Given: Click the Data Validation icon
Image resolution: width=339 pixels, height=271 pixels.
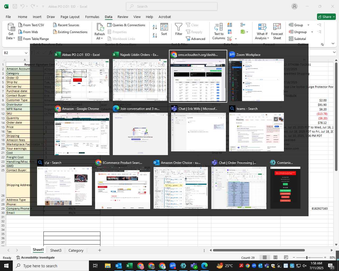Looking at the screenshot, I should [230, 39].
